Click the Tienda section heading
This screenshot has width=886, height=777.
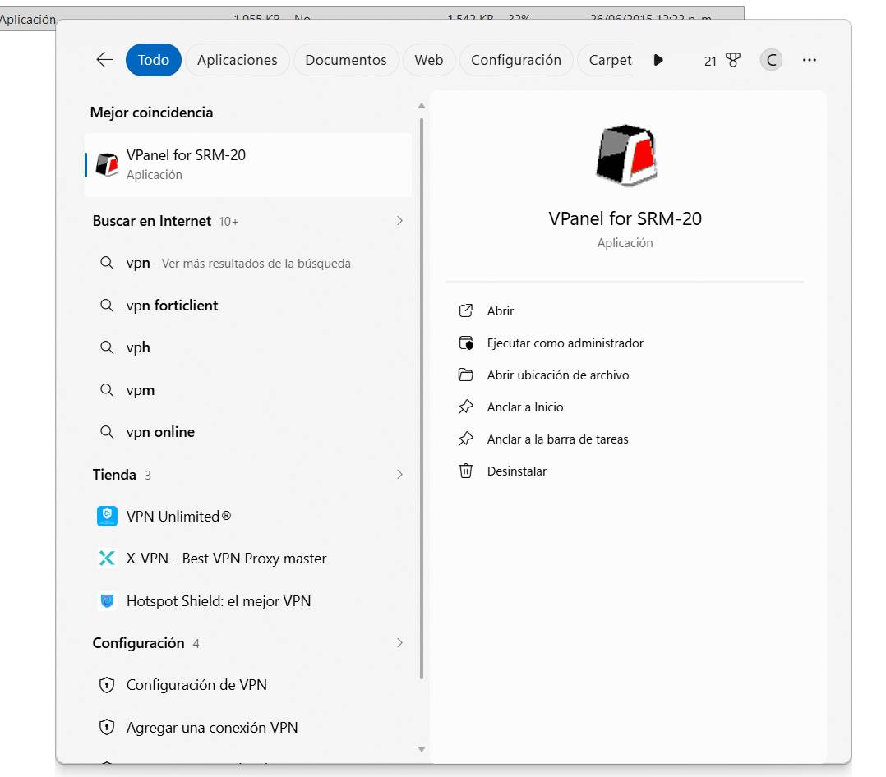(114, 475)
